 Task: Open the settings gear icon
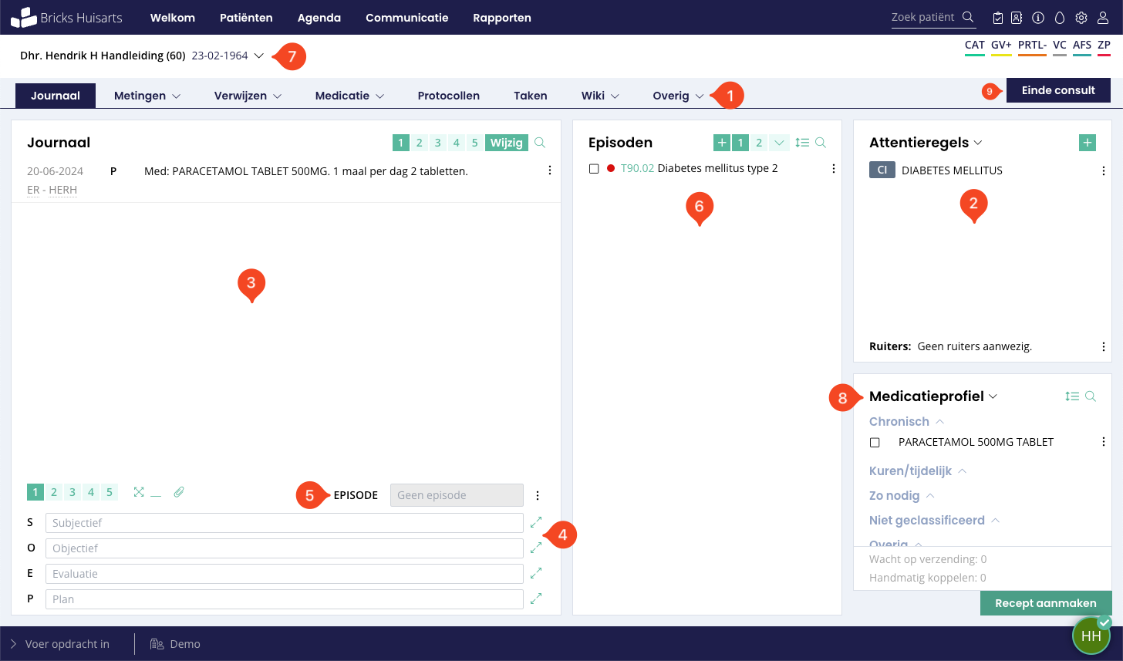[1081, 18]
